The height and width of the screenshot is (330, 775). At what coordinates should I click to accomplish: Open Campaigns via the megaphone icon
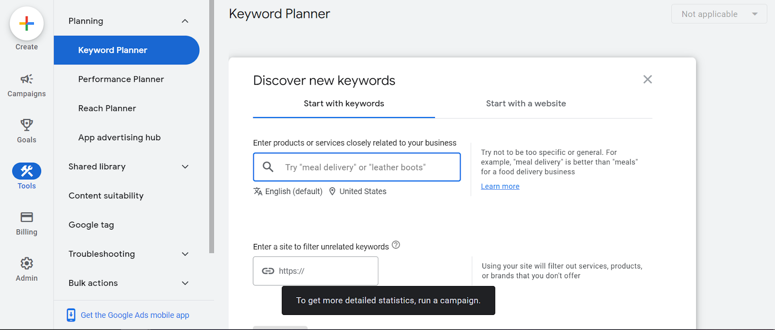[x=27, y=79]
